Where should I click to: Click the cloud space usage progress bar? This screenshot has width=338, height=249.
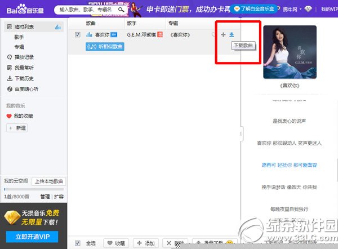[34, 189]
